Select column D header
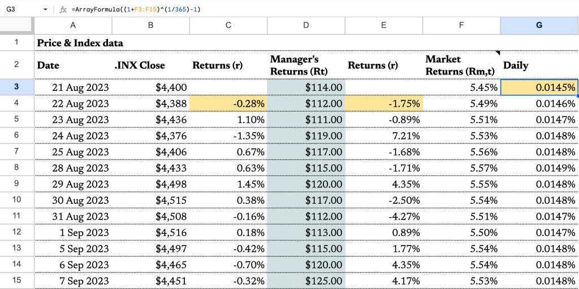 coord(306,25)
